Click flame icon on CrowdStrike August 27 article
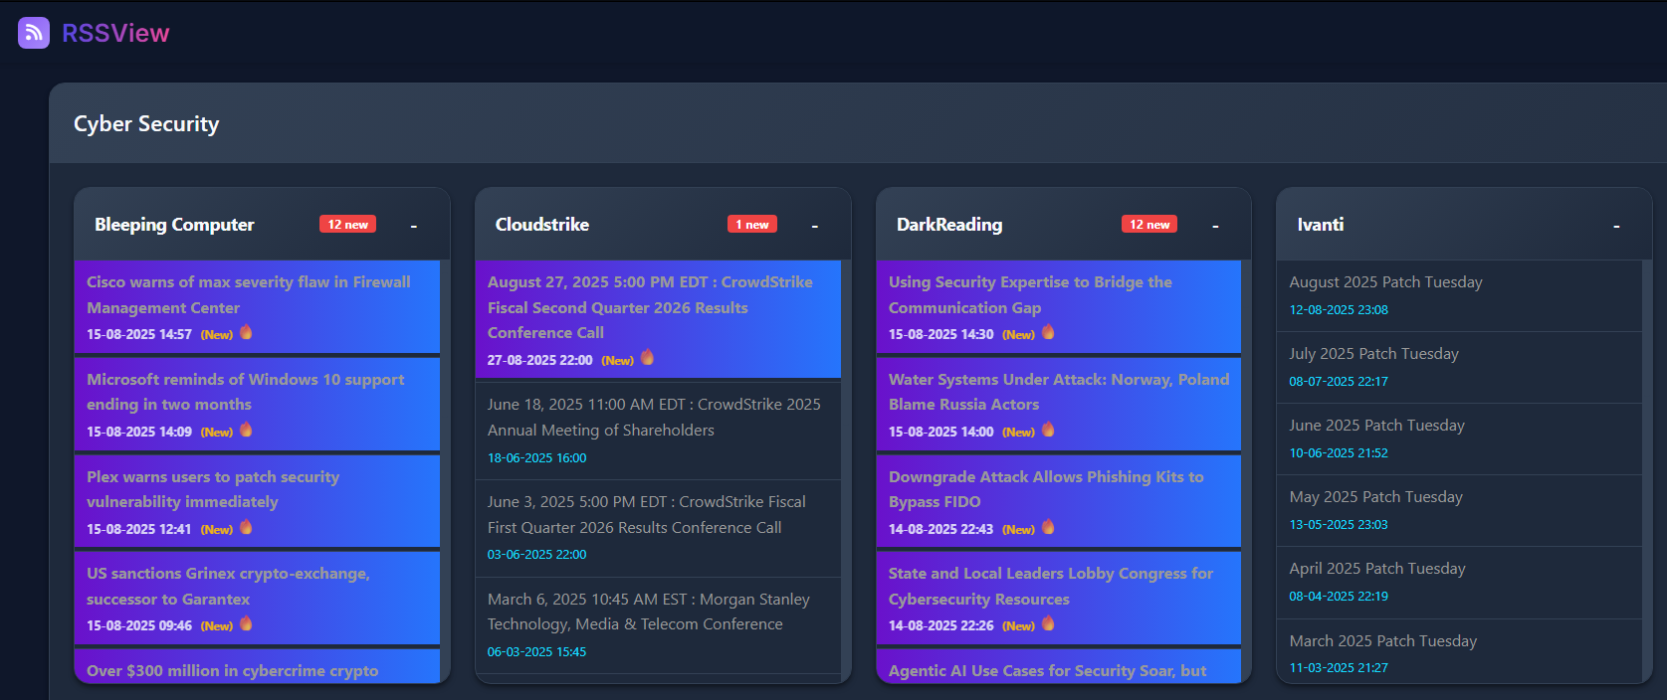This screenshot has height=700, width=1667. pos(647,358)
